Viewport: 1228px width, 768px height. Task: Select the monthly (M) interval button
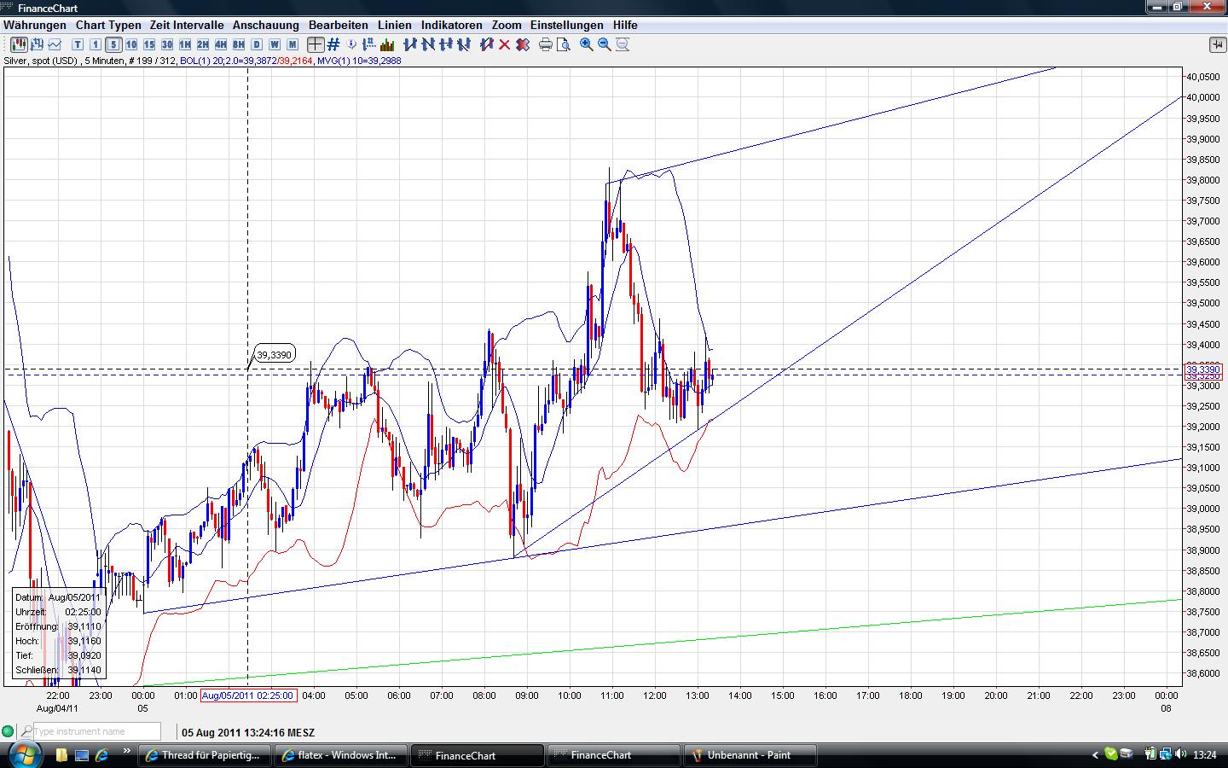tap(293, 44)
